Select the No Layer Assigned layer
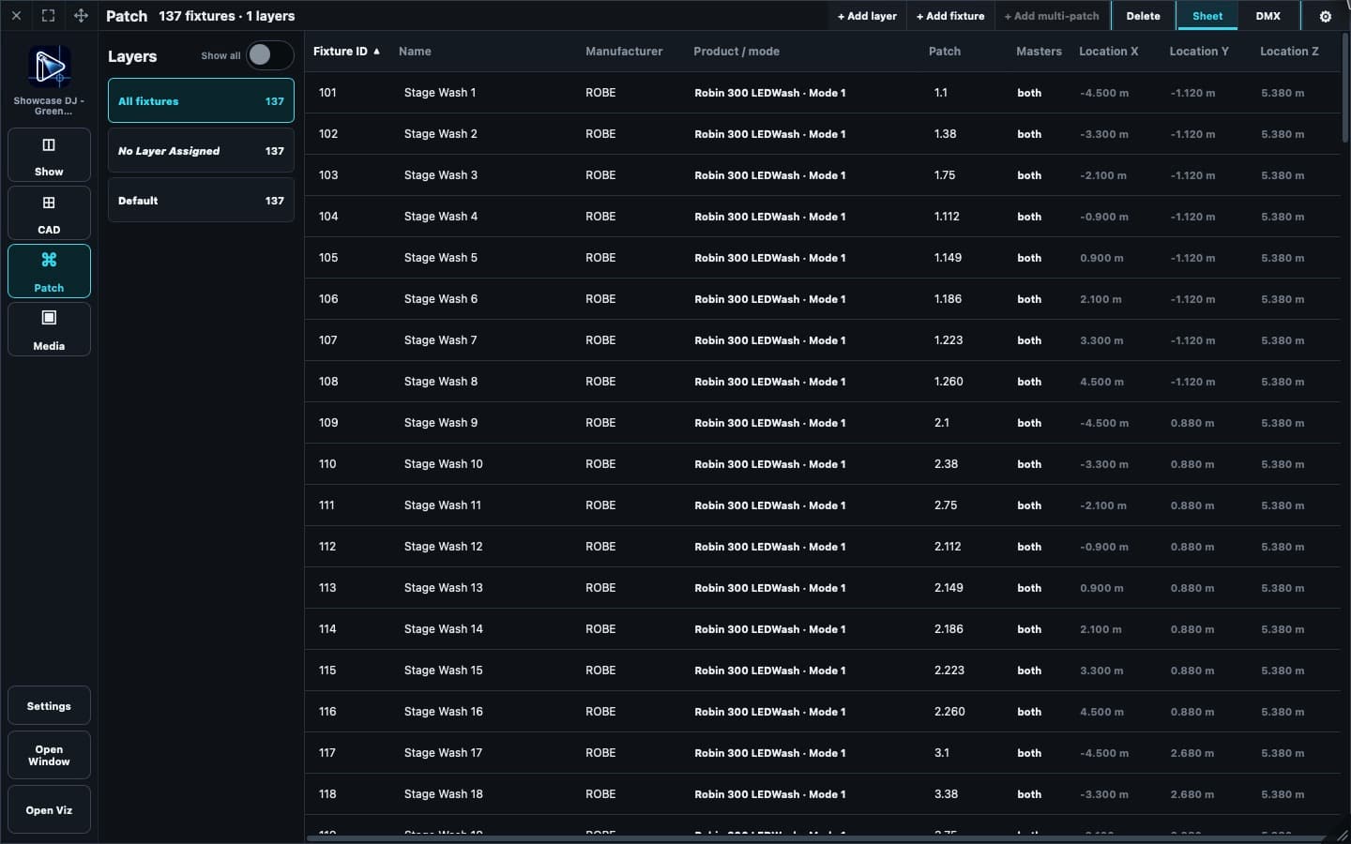 click(201, 150)
